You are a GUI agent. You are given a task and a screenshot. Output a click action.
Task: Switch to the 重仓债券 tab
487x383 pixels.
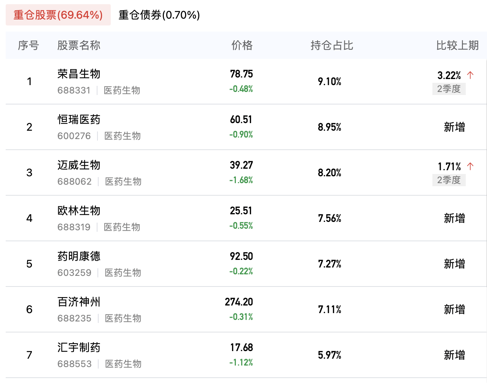(x=159, y=15)
